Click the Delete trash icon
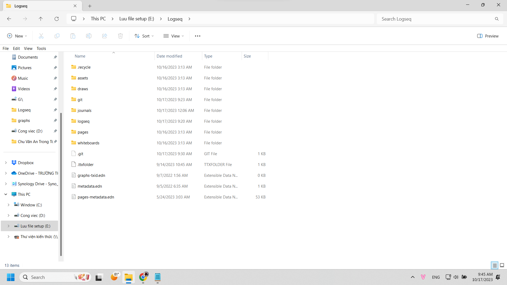This screenshot has height=285, width=507. click(x=120, y=36)
